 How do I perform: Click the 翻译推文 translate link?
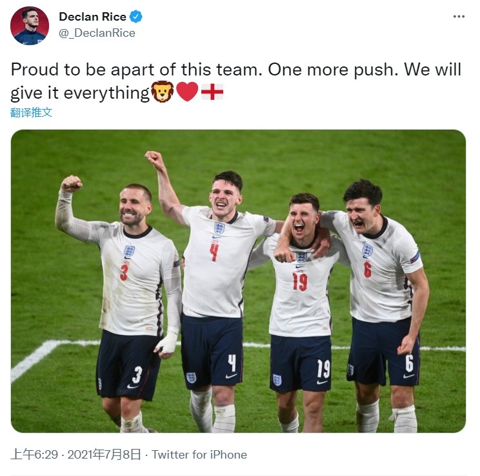tap(31, 113)
